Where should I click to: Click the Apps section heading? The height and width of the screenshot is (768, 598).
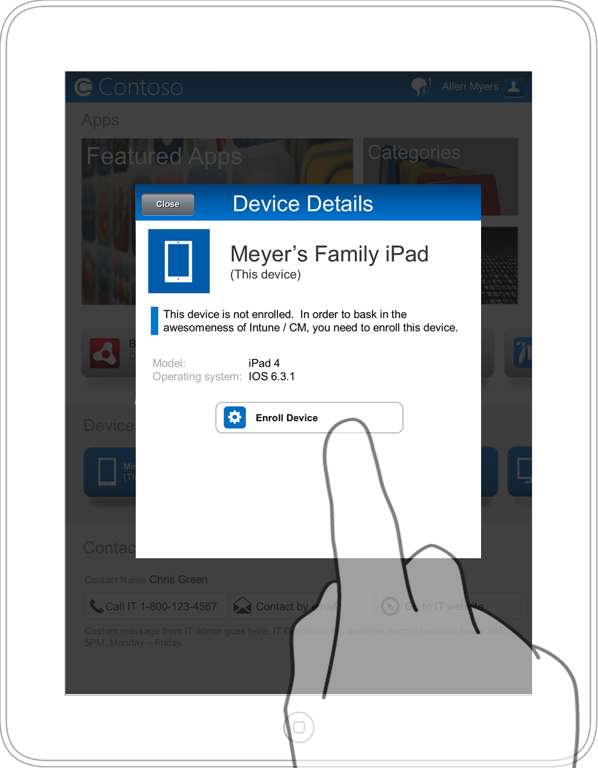(101, 120)
